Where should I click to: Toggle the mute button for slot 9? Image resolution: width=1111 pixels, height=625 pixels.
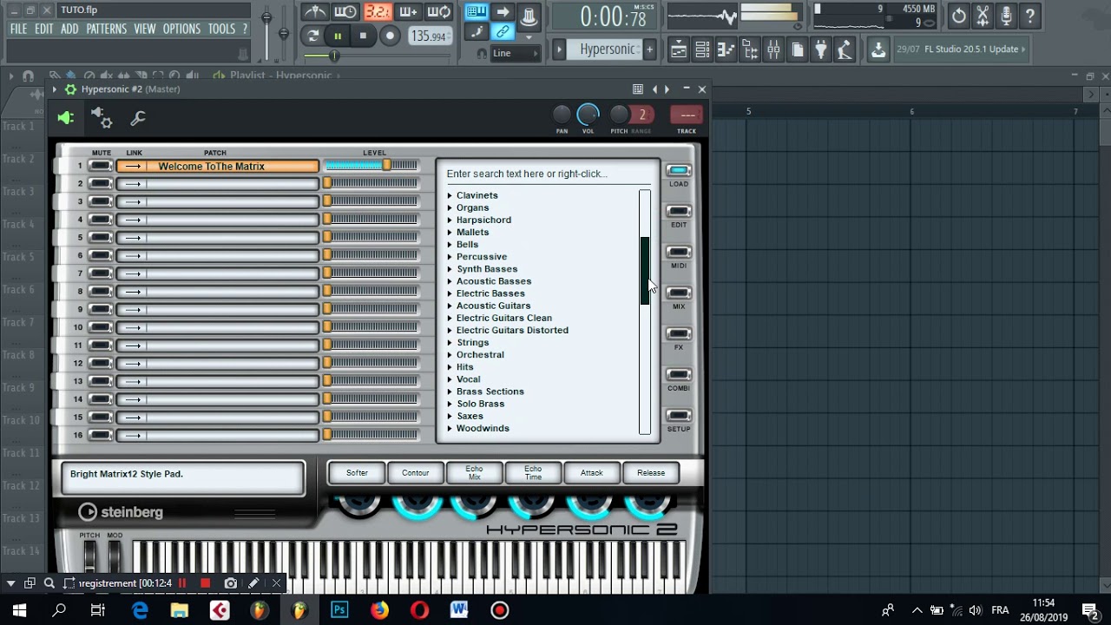point(101,310)
